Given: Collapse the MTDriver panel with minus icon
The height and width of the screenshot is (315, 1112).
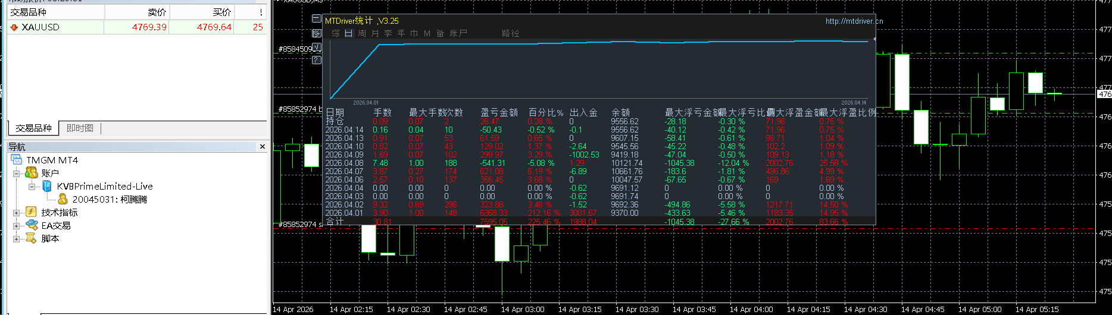Looking at the screenshot, I should tap(317, 19).
